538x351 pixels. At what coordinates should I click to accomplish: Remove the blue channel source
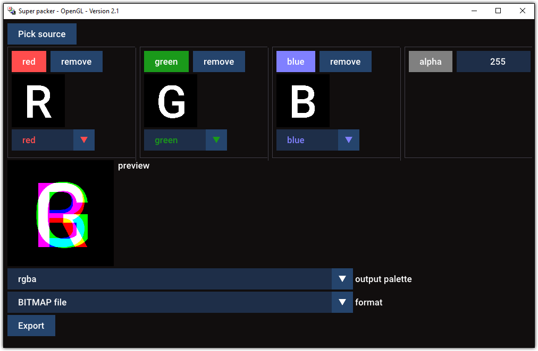[x=346, y=62]
